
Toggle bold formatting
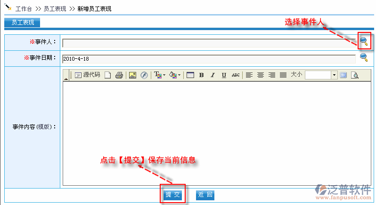(x=202, y=75)
